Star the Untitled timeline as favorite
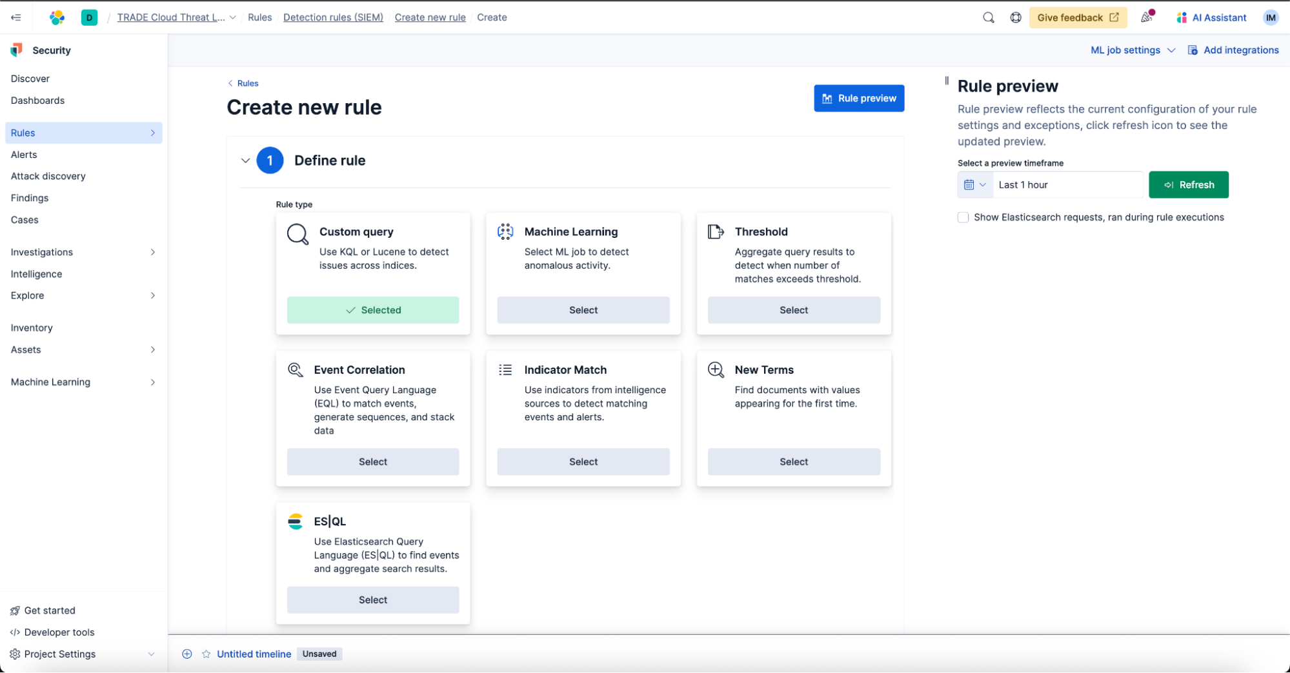 (x=206, y=654)
